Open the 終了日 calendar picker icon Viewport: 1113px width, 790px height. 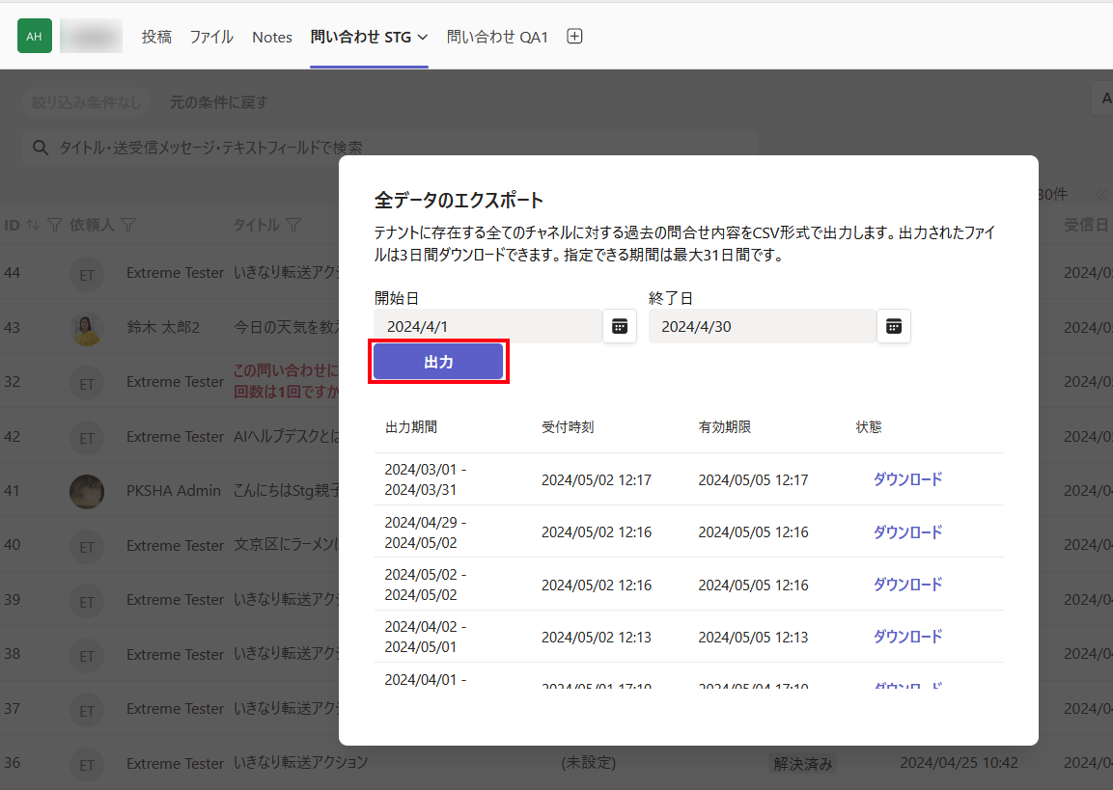[x=894, y=326]
